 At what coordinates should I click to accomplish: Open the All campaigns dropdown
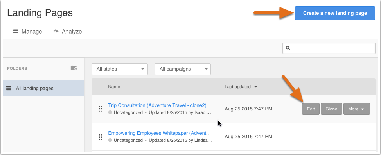pos(183,69)
